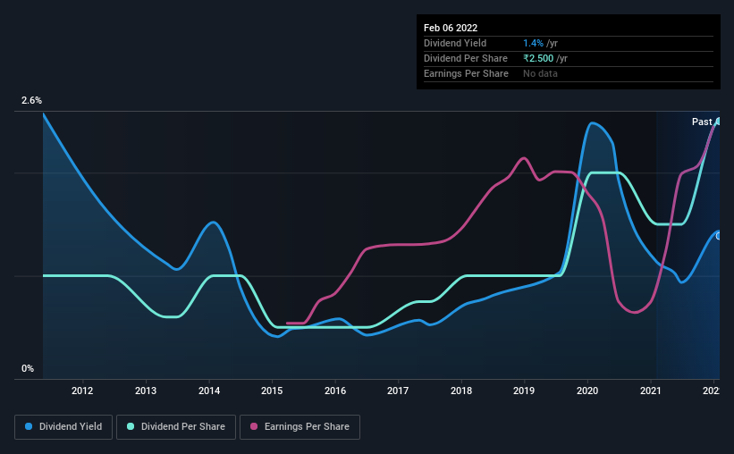This screenshot has width=734, height=454.
Task: Toggle the Earnings Per Share legend button
Action: tap(300, 427)
